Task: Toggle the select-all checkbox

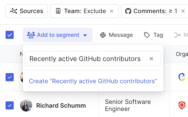Action: pos(10,35)
